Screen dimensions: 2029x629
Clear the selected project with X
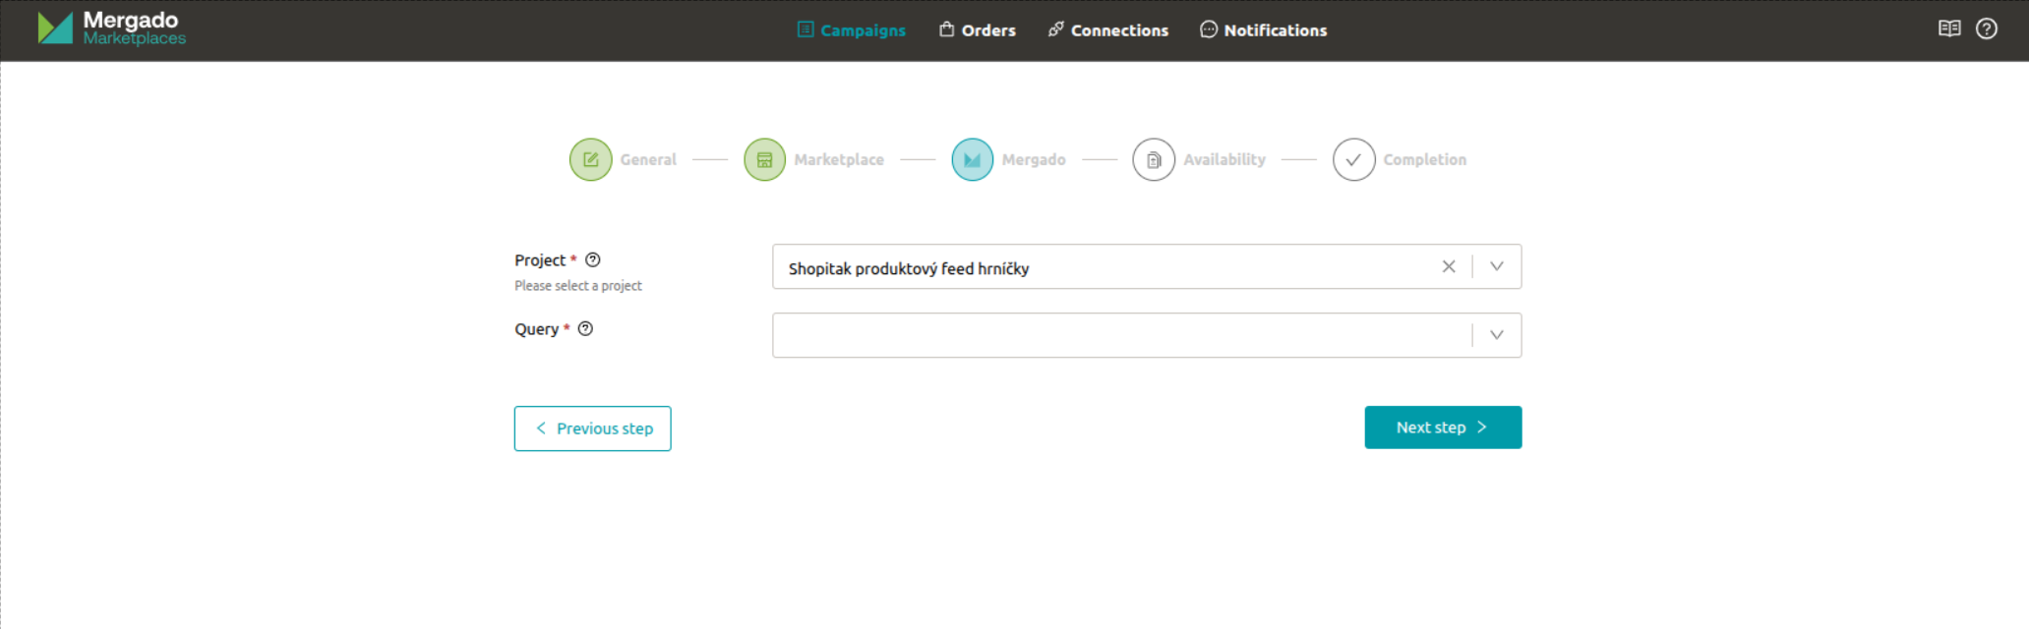pos(1448,266)
